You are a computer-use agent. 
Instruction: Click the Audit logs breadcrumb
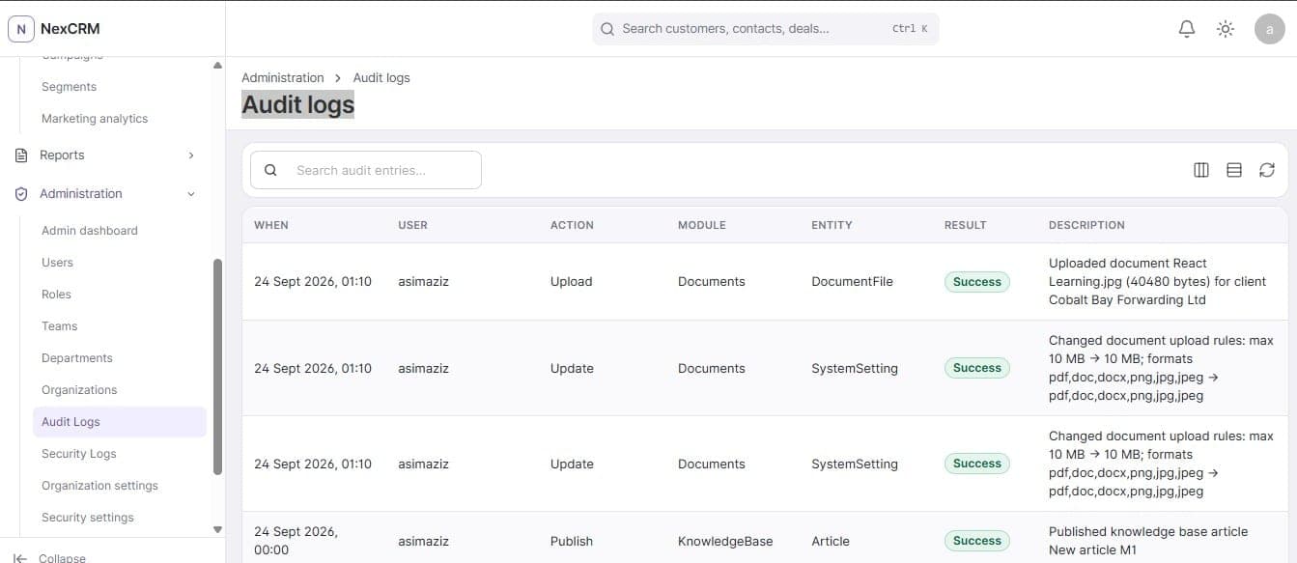(381, 78)
